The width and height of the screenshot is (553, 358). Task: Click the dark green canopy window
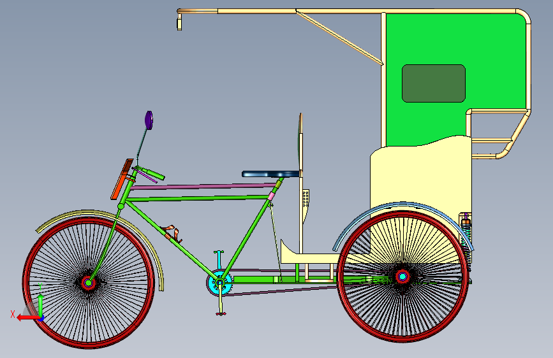click(x=434, y=83)
